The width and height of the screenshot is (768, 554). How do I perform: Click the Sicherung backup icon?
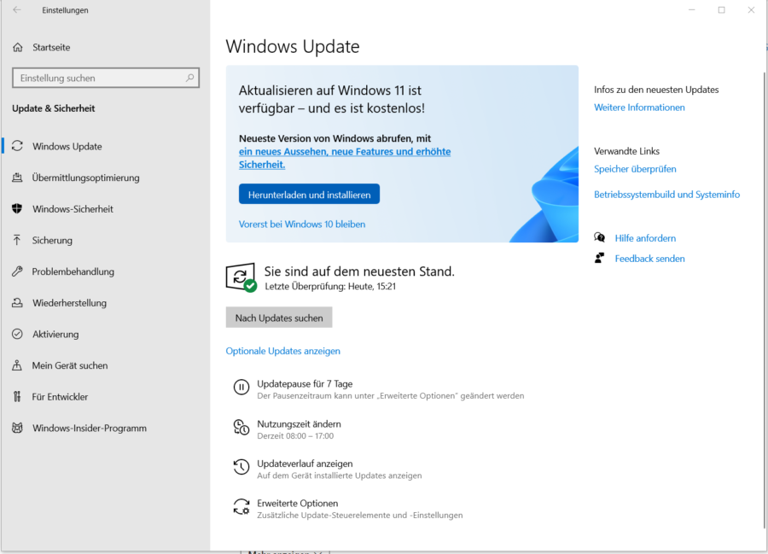(x=18, y=240)
